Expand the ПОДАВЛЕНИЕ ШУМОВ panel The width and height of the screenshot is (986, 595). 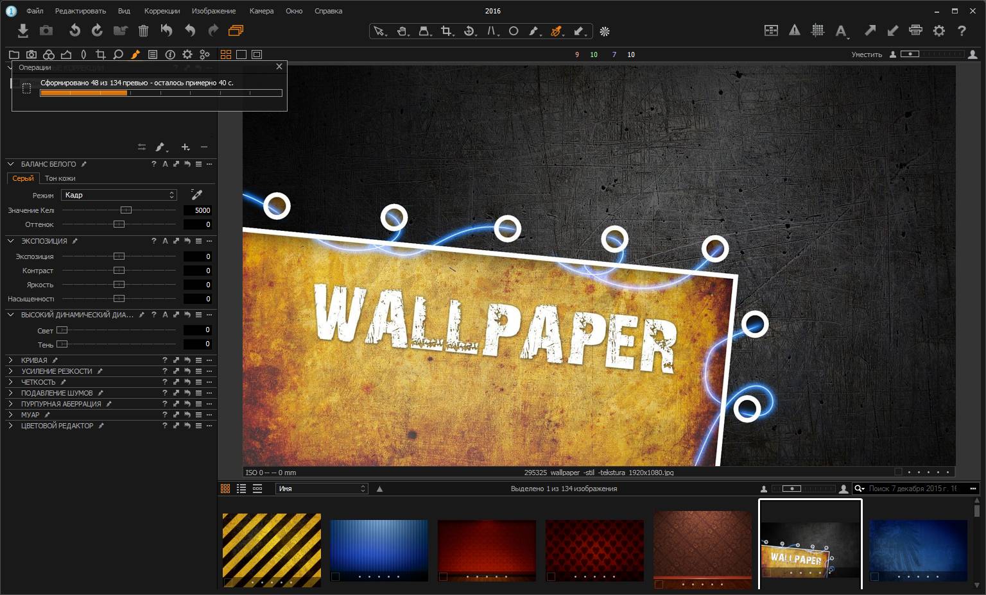point(11,393)
